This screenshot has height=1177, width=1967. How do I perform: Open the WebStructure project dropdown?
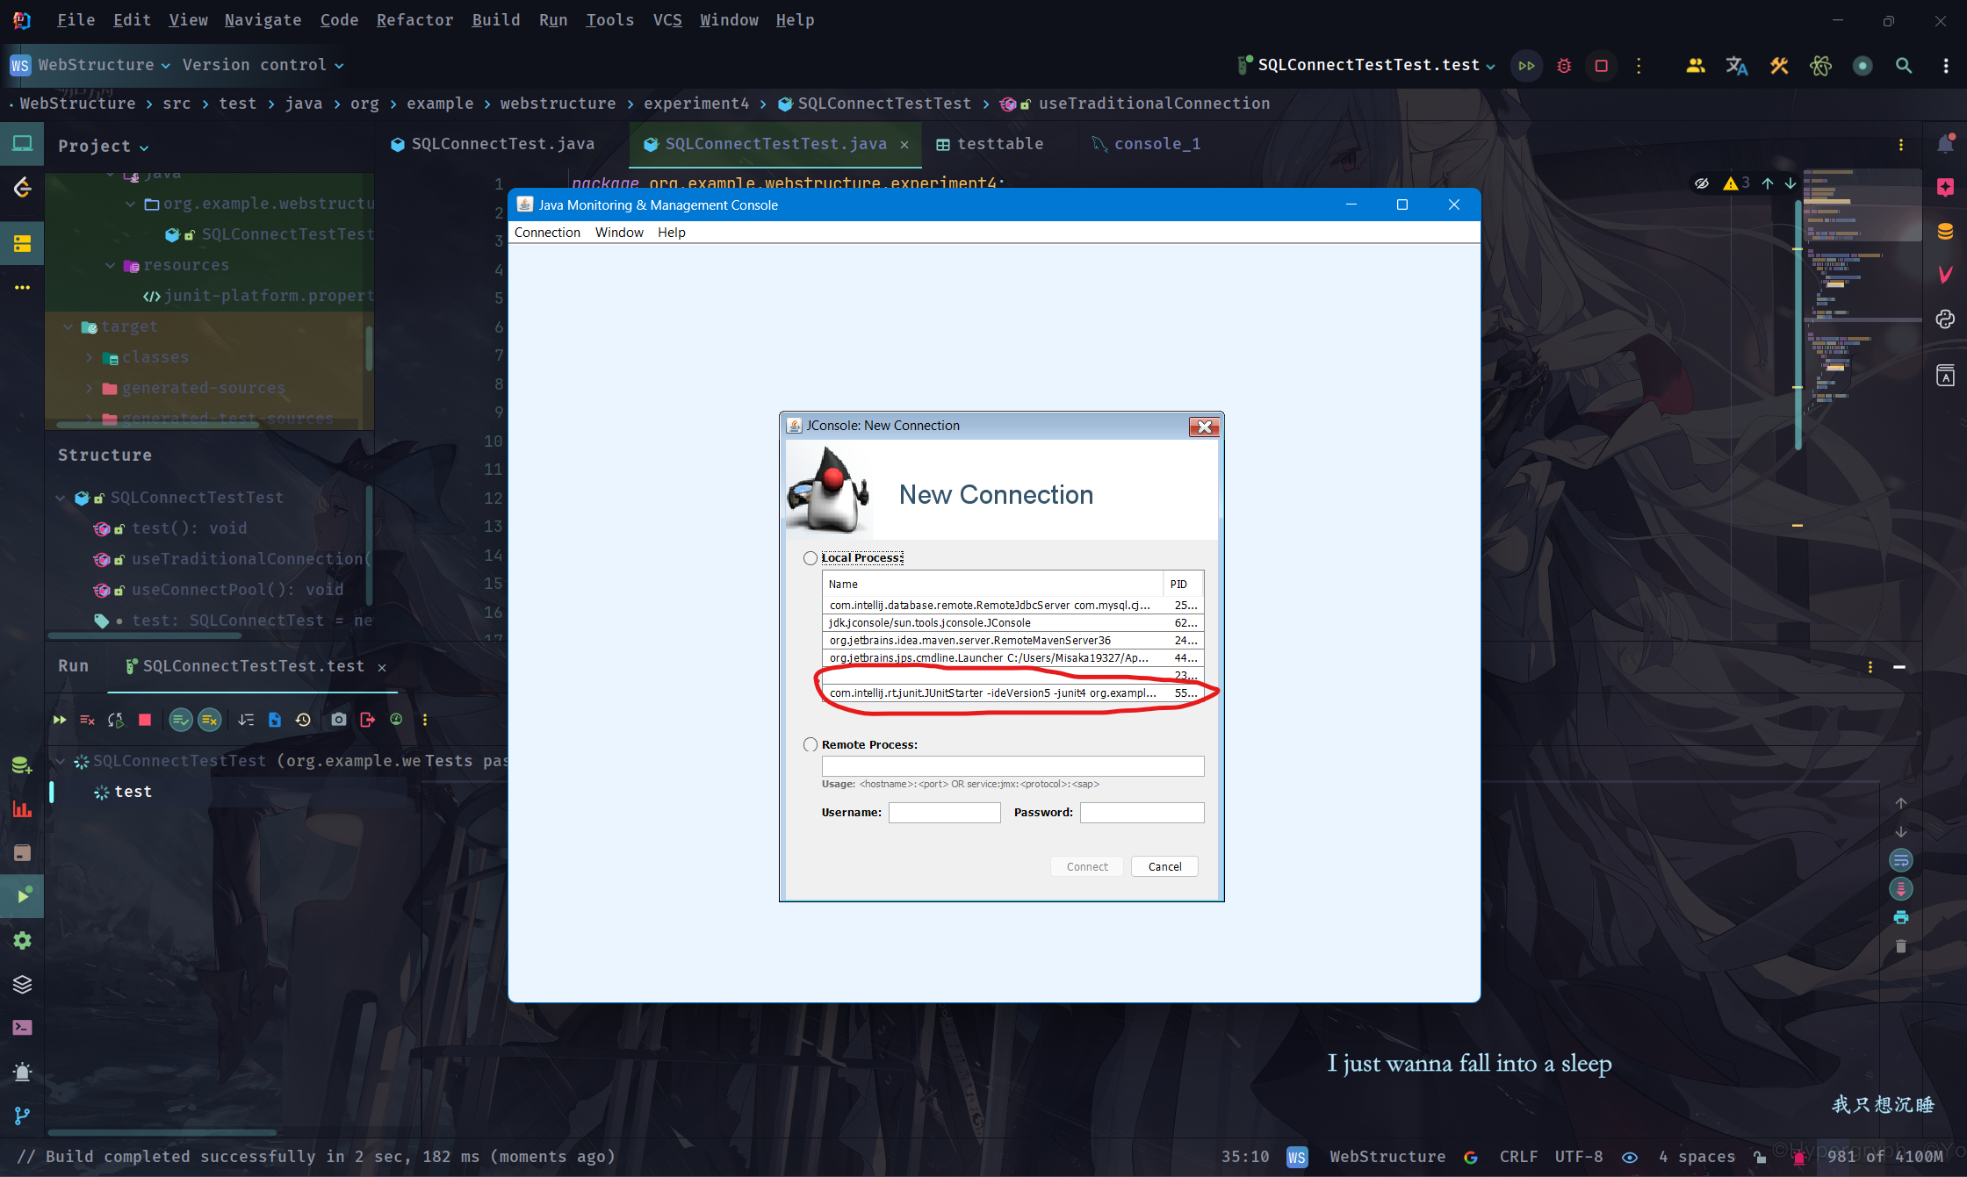click(90, 65)
